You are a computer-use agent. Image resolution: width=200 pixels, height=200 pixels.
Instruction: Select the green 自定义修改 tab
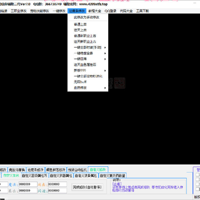pyautogui.click(x=98, y=169)
